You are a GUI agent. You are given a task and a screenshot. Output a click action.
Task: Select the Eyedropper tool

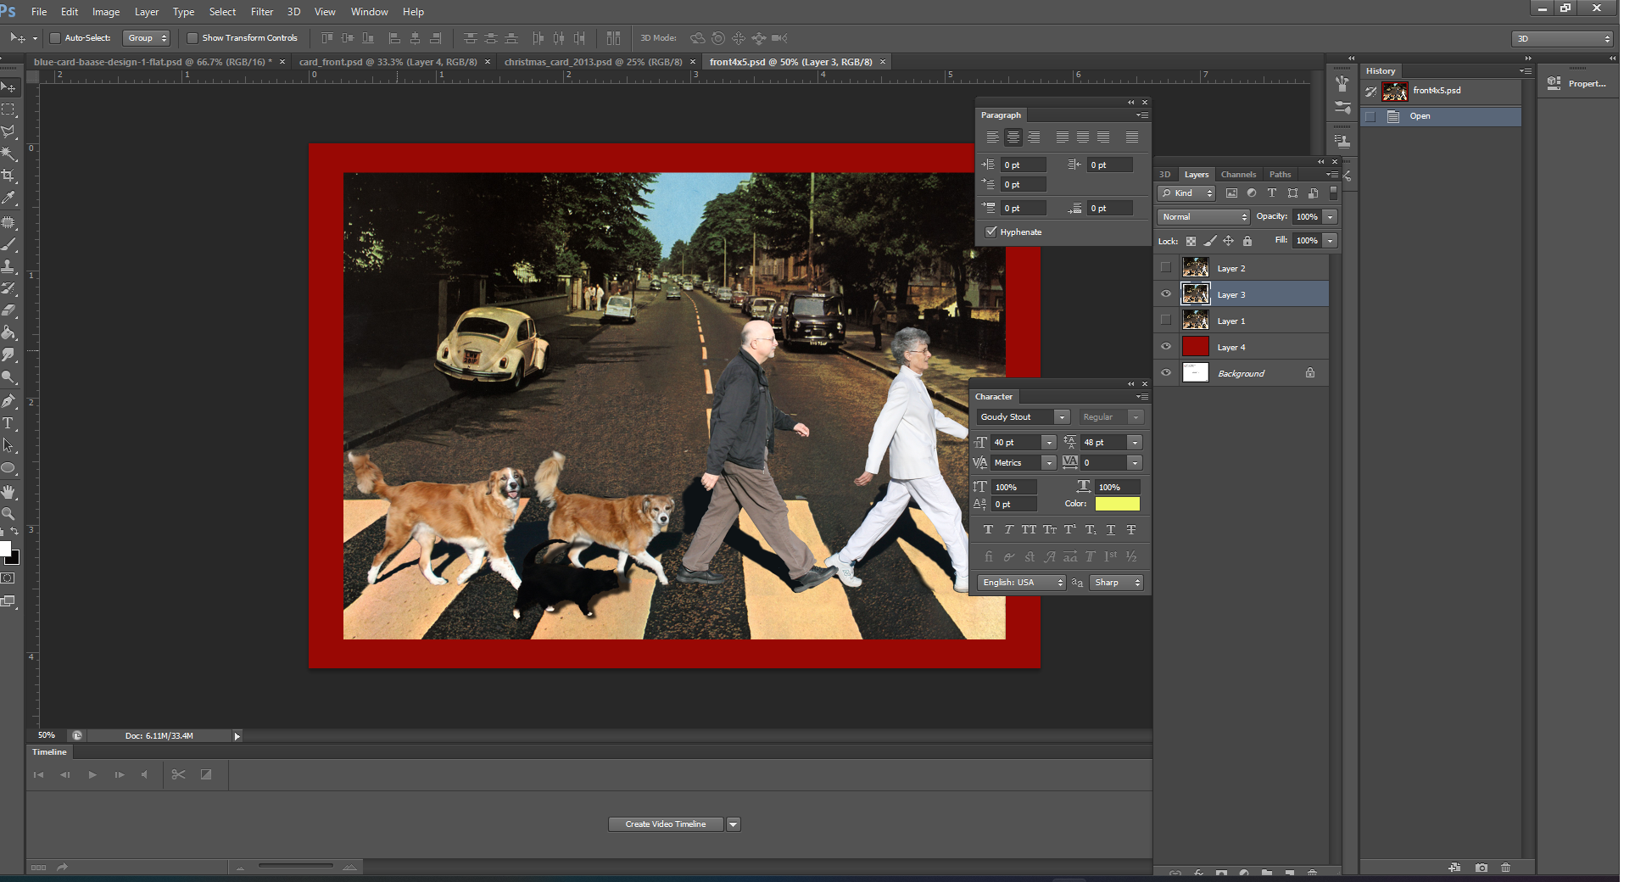point(8,198)
